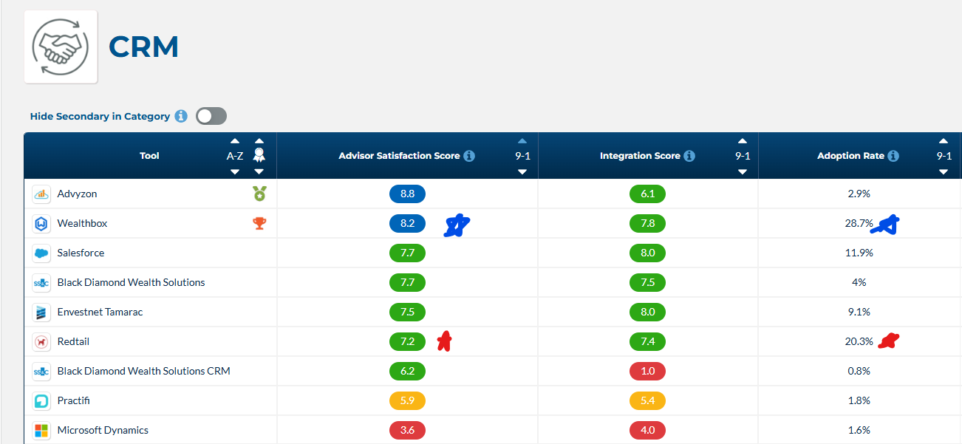Click Advyzon's 6.1 integration score badge
962x444 pixels.
[x=648, y=194]
